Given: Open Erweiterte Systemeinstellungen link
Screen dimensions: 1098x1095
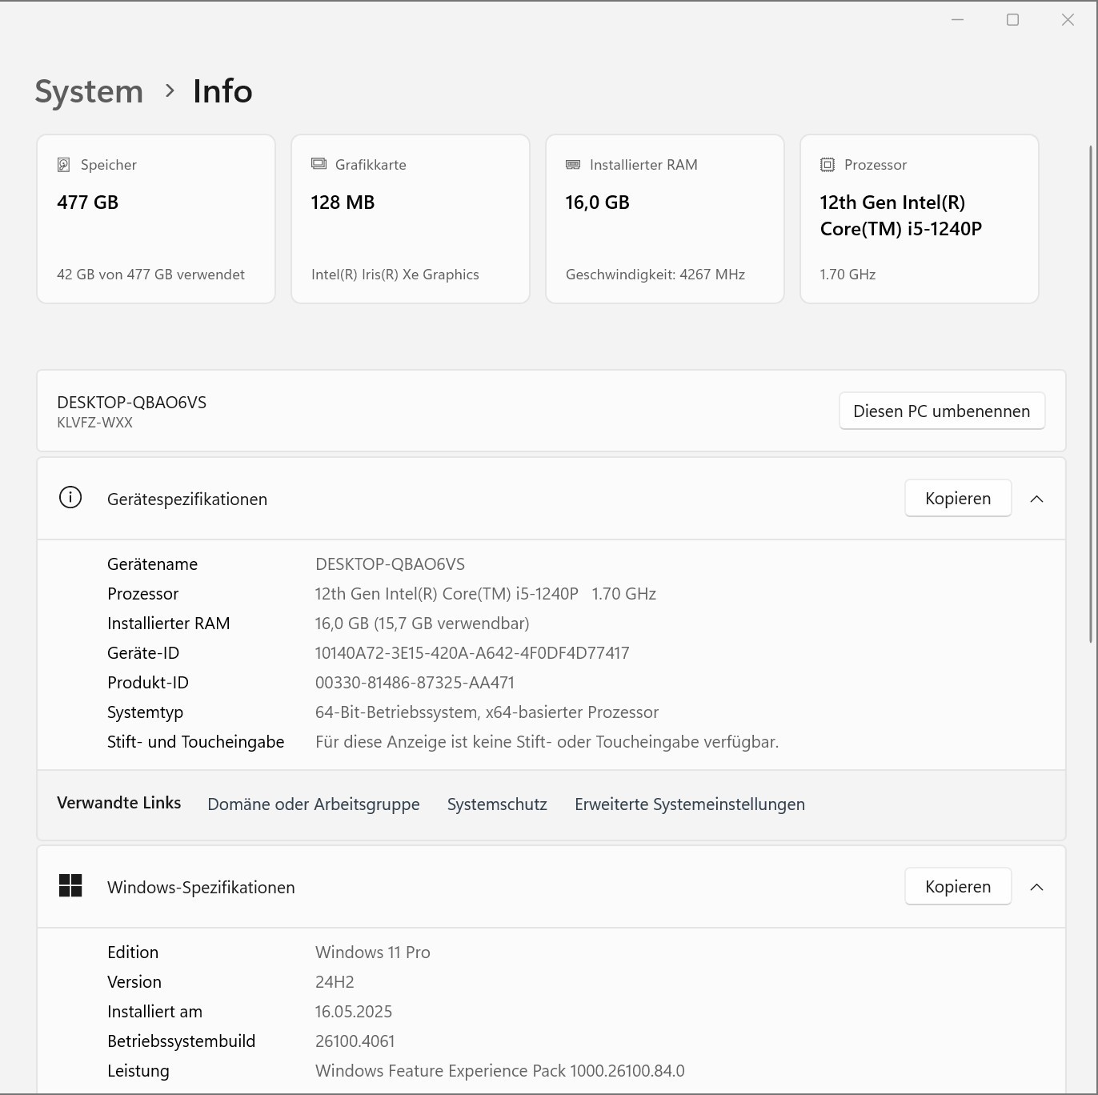Looking at the screenshot, I should (x=690, y=804).
